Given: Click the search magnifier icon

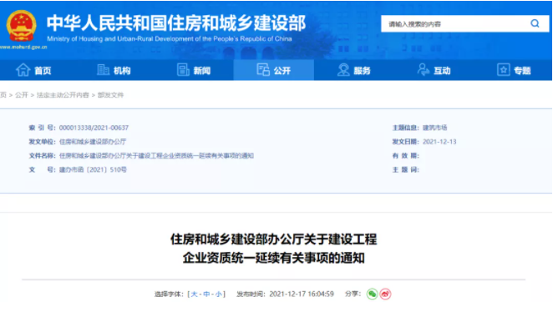Looking at the screenshot, I should 535,23.
